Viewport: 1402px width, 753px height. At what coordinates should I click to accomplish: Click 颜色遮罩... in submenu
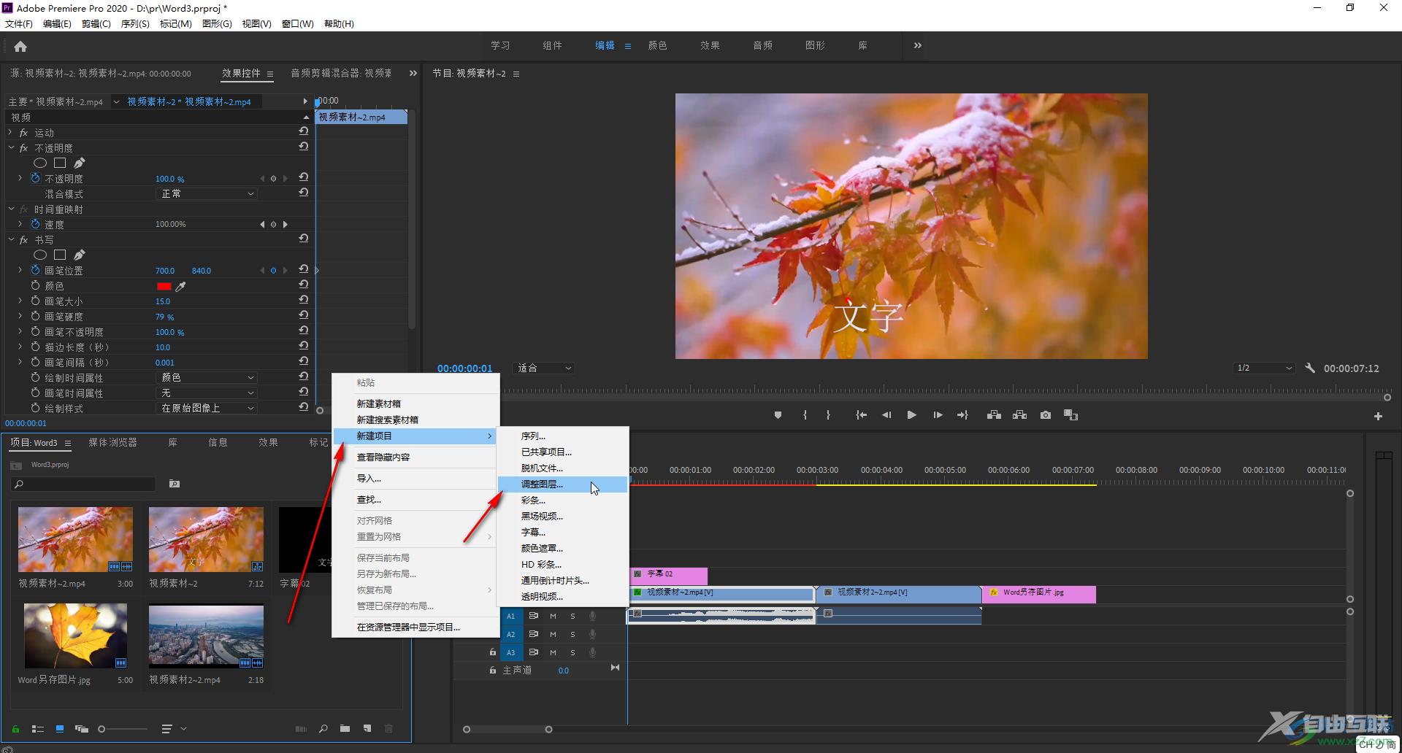click(562, 549)
